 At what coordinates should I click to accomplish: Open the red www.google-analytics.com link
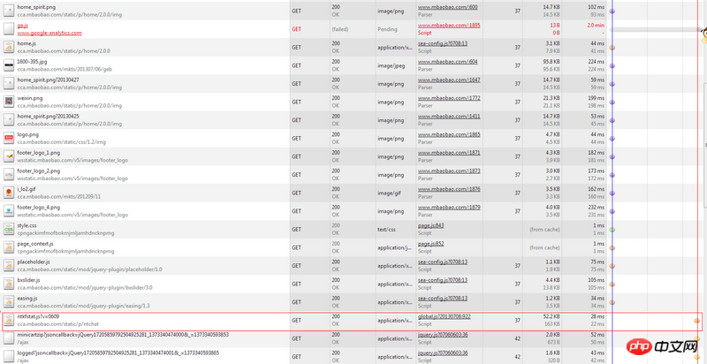[49, 33]
